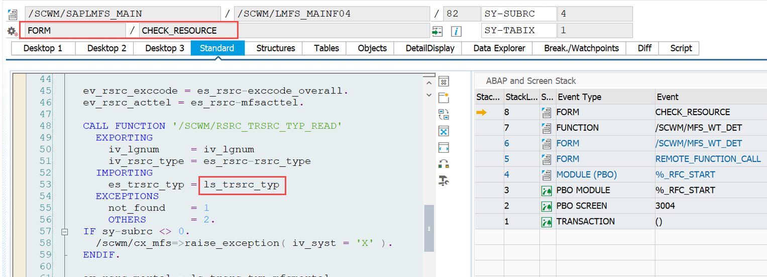This screenshot has width=767, height=277.
Task: Switch to the Desktop 3 tab
Action: click(163, 48)
